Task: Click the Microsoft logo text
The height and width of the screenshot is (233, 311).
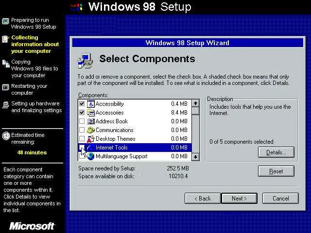Action: [x=32, y=226]
